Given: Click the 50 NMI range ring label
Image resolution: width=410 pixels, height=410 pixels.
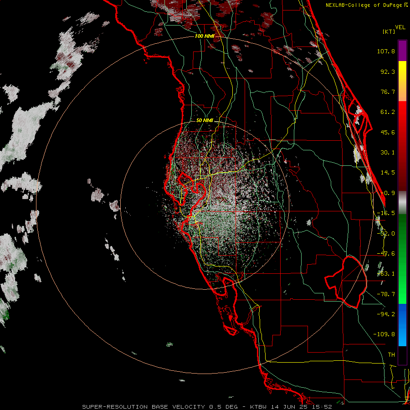Looking at the screenshot, I should pyautogui.click(x=205, y=121).
